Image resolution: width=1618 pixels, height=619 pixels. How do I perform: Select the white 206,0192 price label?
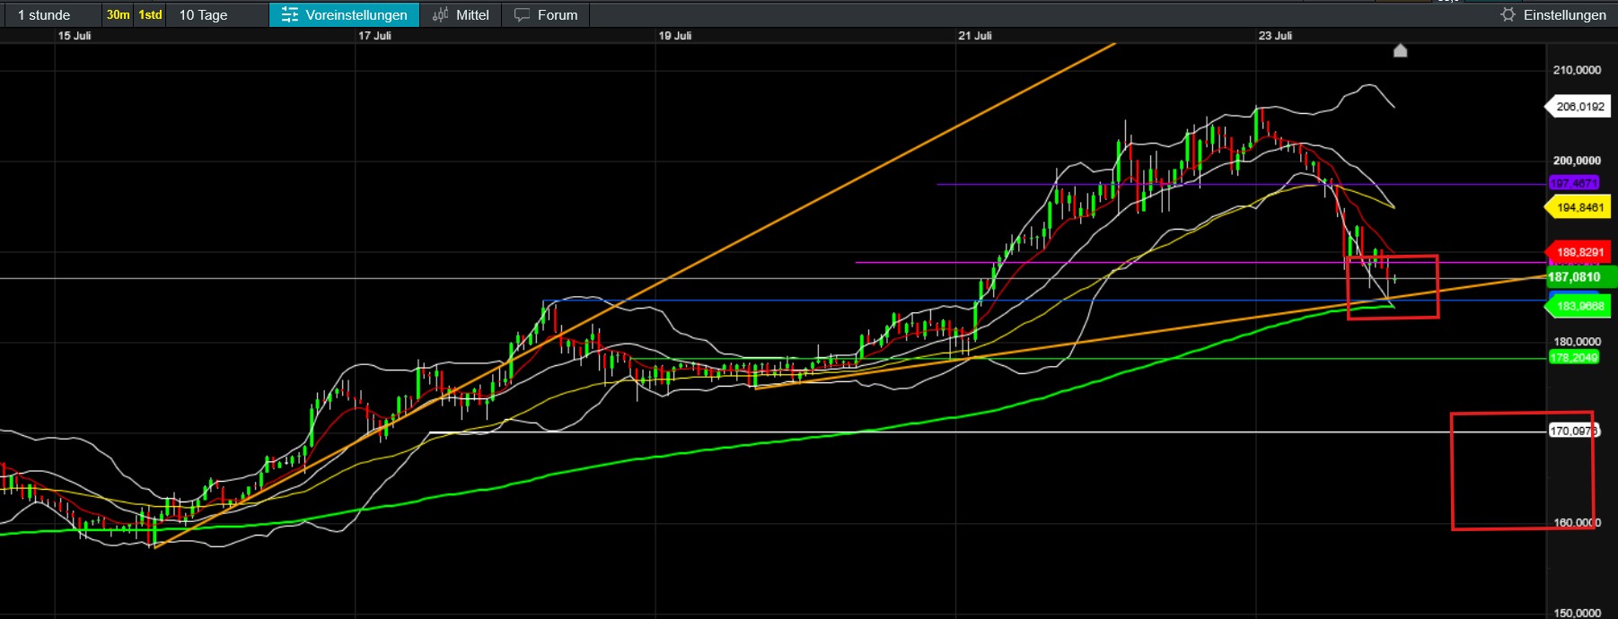tap(1578, 106)
